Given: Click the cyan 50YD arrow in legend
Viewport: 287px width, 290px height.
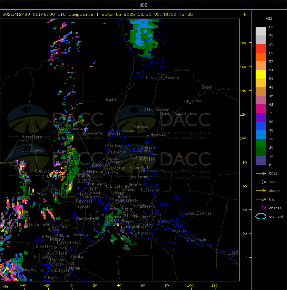Looking at the screenshot, I should [261, 174].
